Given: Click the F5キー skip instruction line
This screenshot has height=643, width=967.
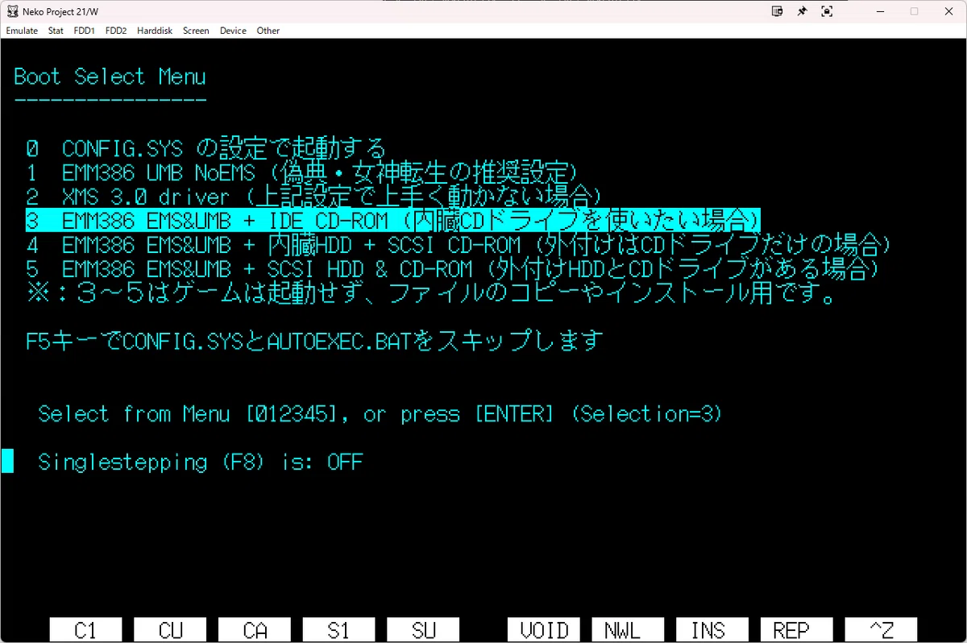Looking at the screenshot, I should [314, 341].
